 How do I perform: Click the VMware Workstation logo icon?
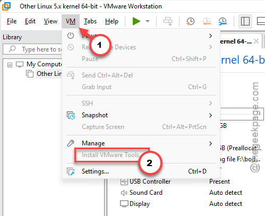[6, 6]
